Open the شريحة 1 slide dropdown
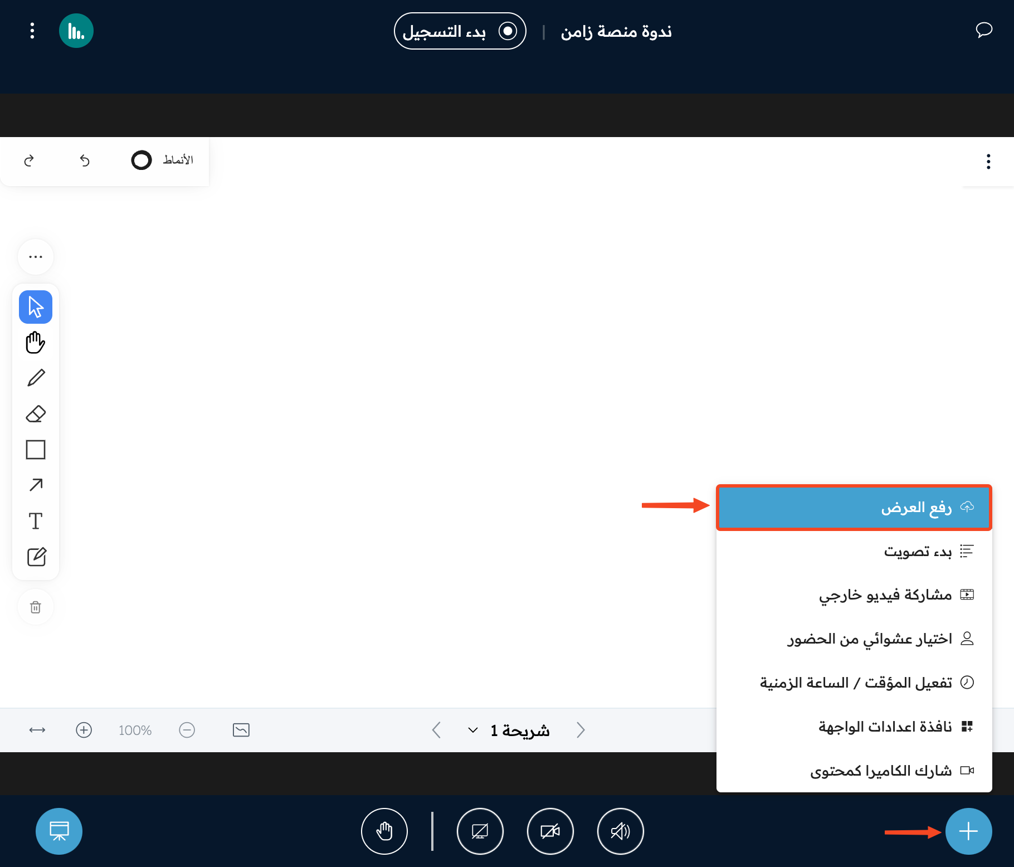The height and width of the screenshot is (867, 1014). (509, 730)
